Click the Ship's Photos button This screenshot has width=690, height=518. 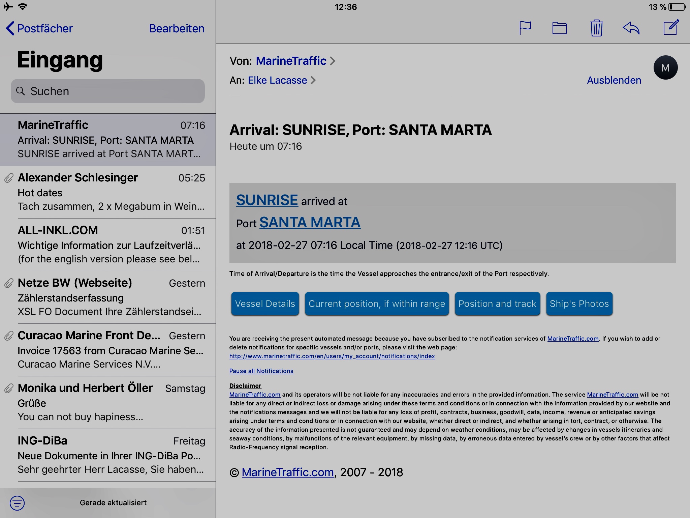pos(579,304)
